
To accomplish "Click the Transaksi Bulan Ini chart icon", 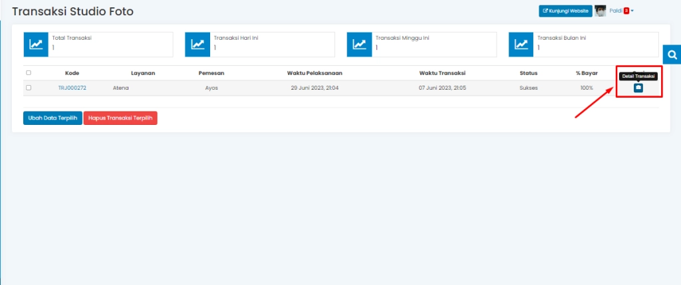I will [521, 44].
